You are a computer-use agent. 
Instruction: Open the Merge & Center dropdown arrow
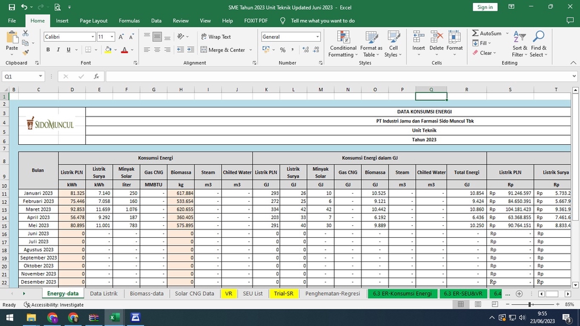(251, 50)
